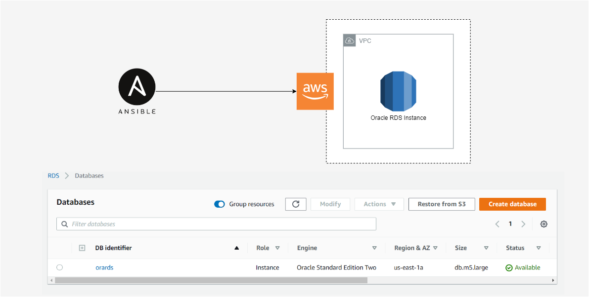This screenshot has width=589, height=297.
Task: Expand all rows with the plus icon
Action: click(x=82, y=248)
